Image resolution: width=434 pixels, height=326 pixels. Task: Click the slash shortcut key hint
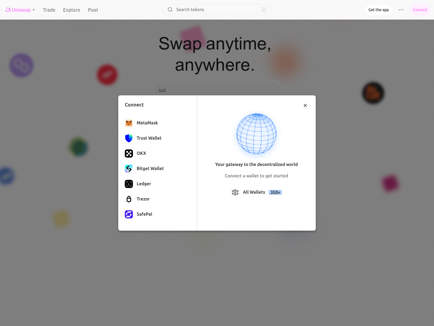(x=264, y=10)
